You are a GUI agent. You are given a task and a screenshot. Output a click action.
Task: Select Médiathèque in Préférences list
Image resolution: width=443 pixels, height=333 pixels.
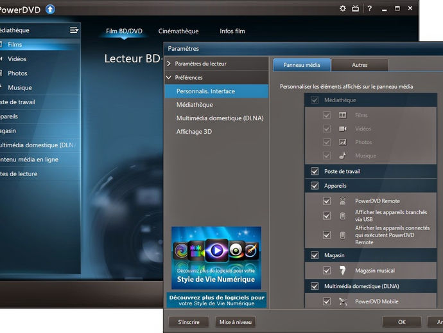(217, 105)
